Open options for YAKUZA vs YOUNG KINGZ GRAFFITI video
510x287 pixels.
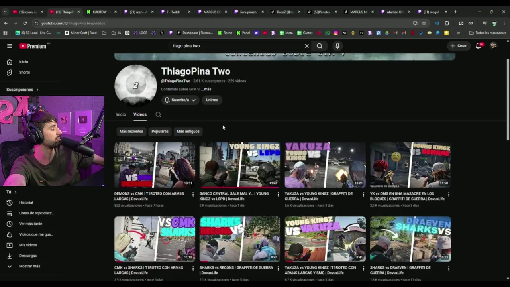(x=363, y=194)
